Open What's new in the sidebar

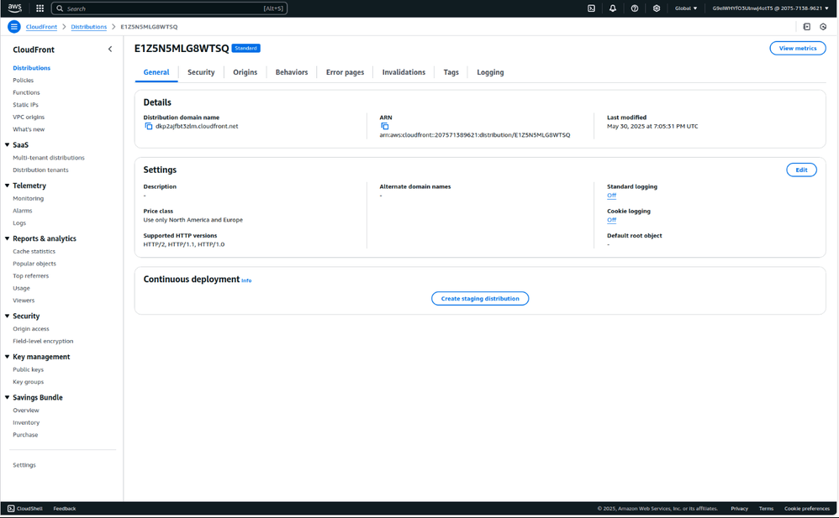pyautogui.click(x=29, y=129)
